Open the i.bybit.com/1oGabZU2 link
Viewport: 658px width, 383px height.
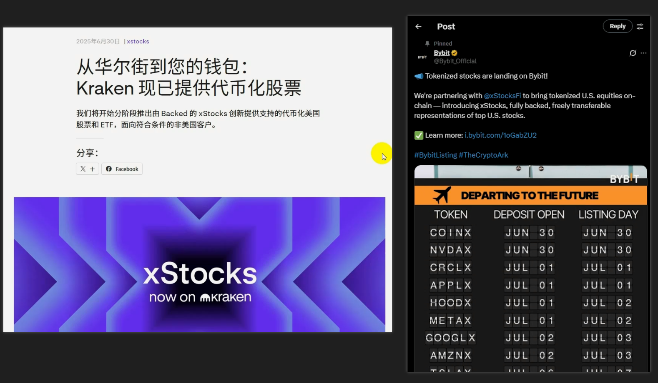(x=500, y=135)
